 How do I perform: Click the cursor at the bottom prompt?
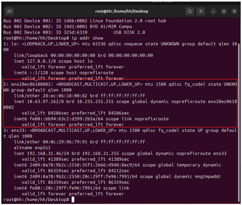73,199
